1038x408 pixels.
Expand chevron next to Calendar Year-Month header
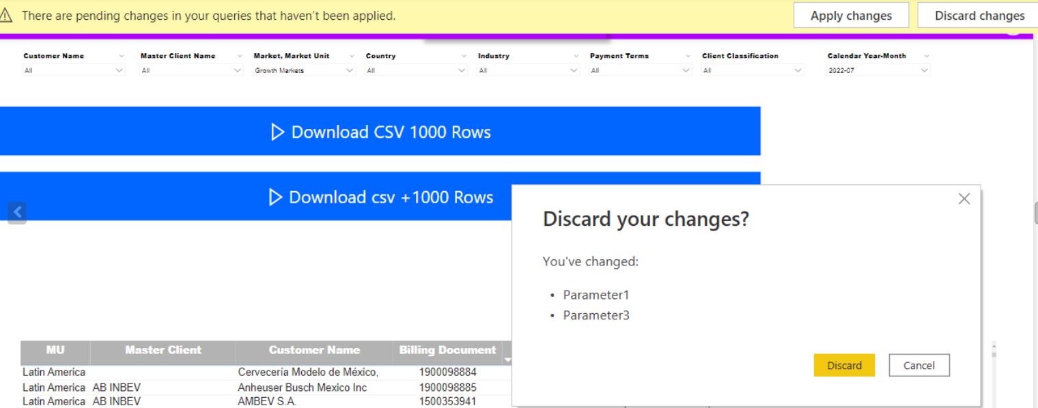(927, 56)
